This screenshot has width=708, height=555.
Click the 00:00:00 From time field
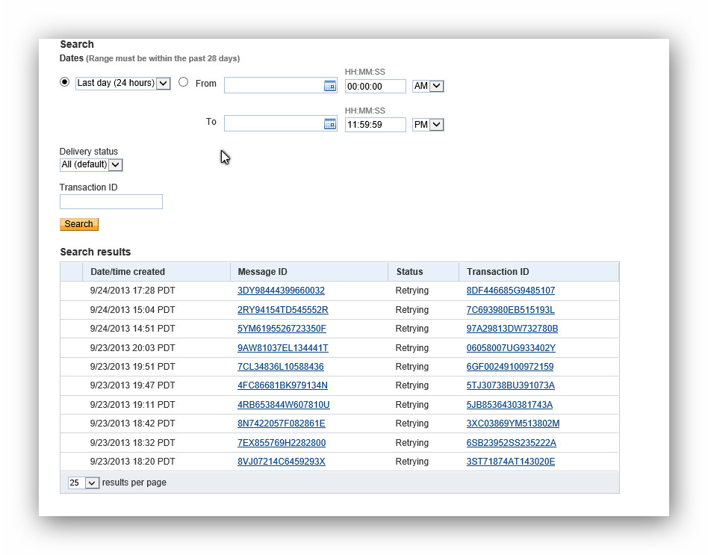click(375, 87)
